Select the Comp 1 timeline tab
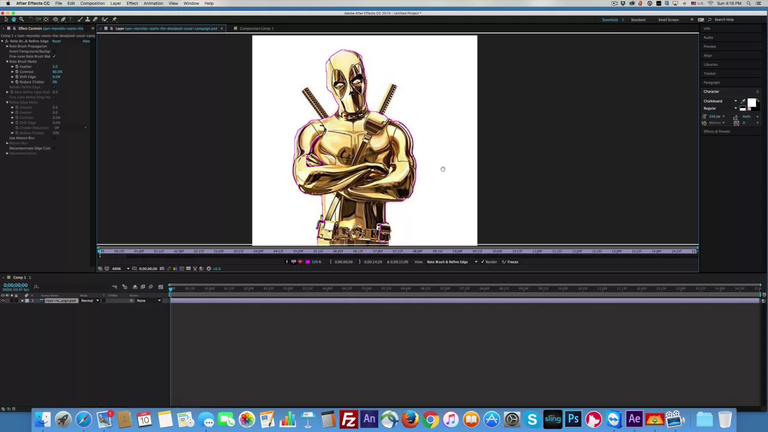768x432 pixels. (x=19, y=277)
